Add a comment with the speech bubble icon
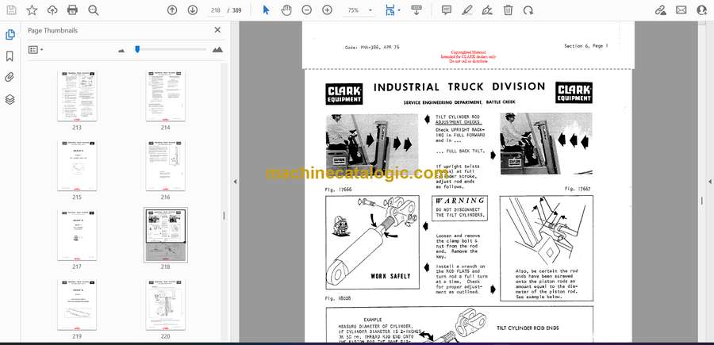Viewport: 714px width, 345px height. [447, 10]
